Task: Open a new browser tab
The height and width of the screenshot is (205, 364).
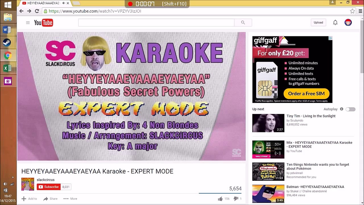Action: tap(76, 3)
